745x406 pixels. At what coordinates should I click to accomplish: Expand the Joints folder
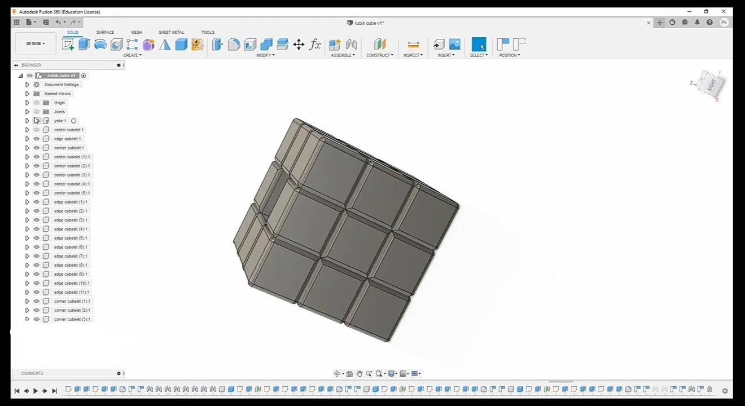click(27, 111)
